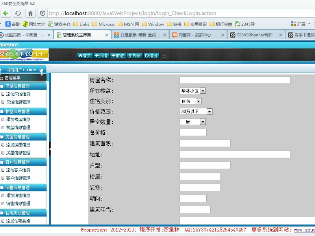Click the shield security icon in address bar
315x236 pixels.
click(43, 13)
